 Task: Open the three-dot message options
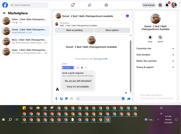click(x=86, y=68)
